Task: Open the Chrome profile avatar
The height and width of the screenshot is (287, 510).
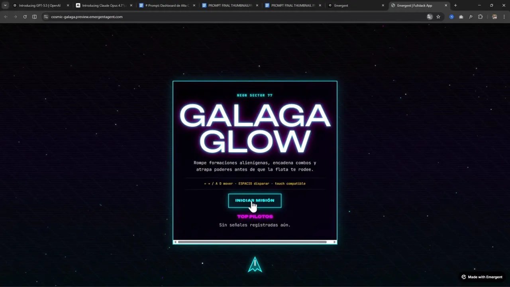Action: (x=494, y=17)
